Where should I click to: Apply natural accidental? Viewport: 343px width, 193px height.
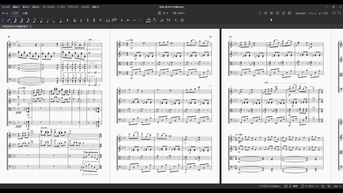pos(88,20)
